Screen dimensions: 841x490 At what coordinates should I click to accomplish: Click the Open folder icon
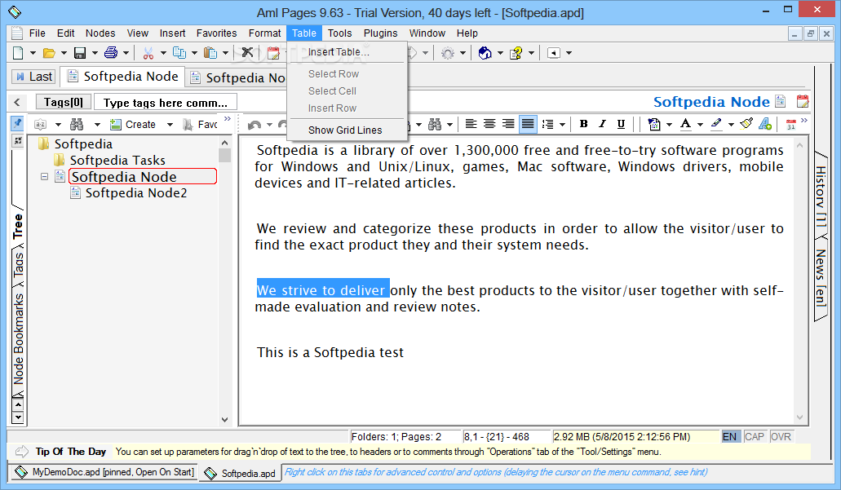tap(49, 52)
